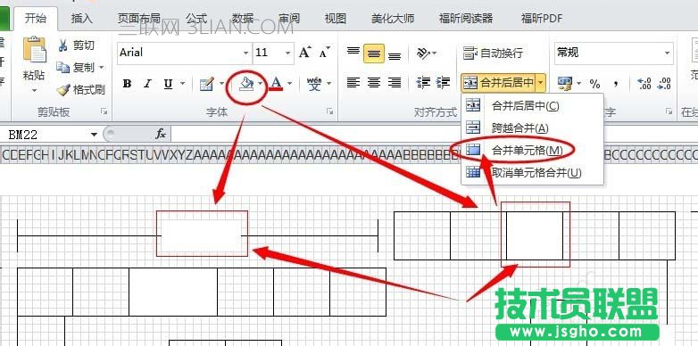This screenshot has height=346, width=698.
Task: Expand the borders dropdown arrow
Action: pyautogui.click(x=221, y=83)
